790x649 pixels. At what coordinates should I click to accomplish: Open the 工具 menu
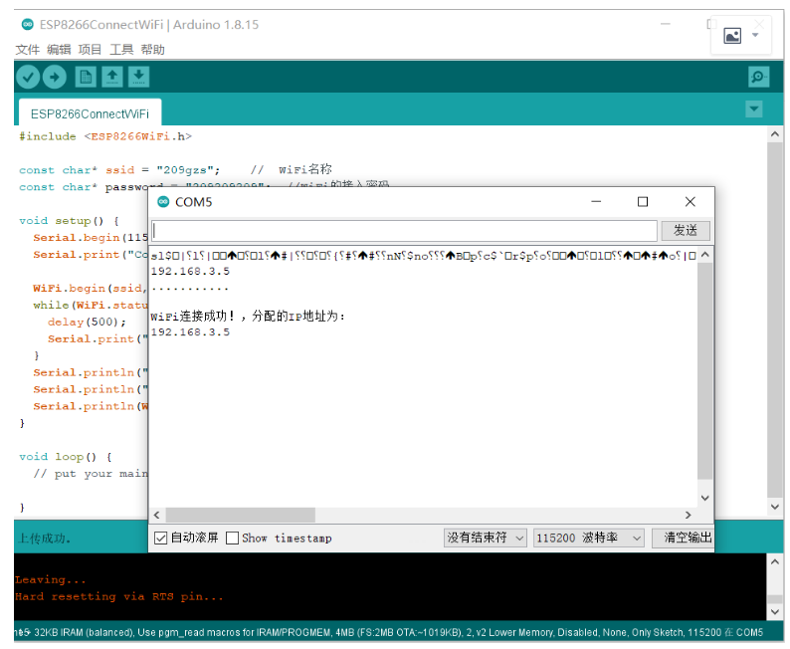coord(121,50)
